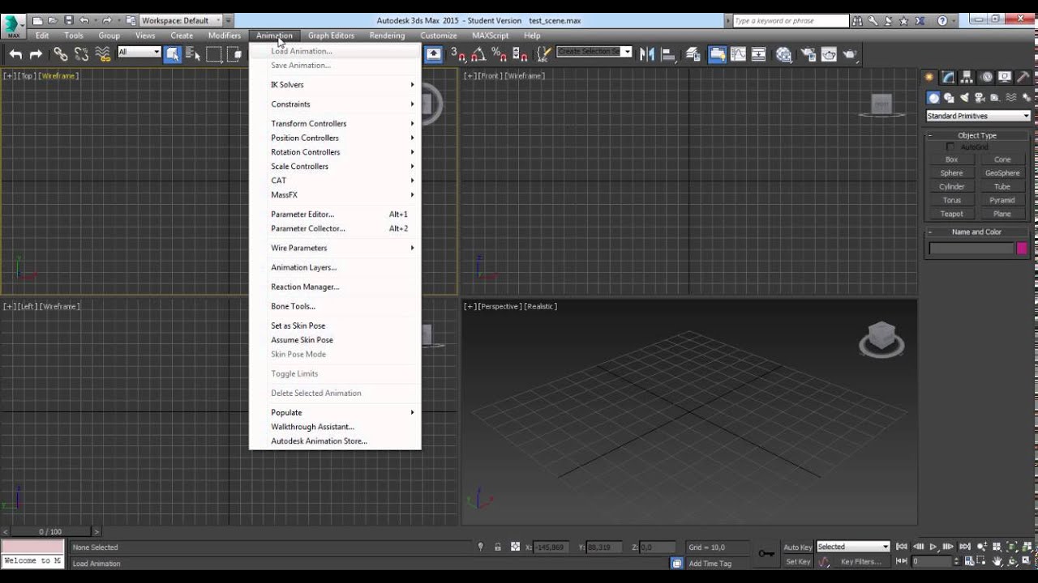This screenshot has height=583, width=1038.
Task: Open the Workspace: Default dropdown
Action: pyautogui.click(x=182, y=20)
